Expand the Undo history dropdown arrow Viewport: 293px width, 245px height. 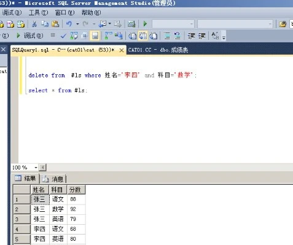(x=77, y=24)
